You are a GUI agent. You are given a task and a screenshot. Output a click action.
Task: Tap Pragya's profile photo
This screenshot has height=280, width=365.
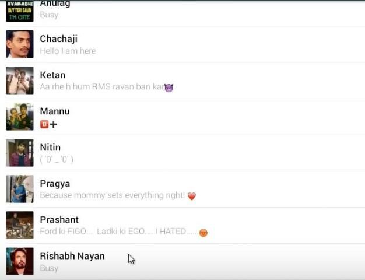pos(20,189)
